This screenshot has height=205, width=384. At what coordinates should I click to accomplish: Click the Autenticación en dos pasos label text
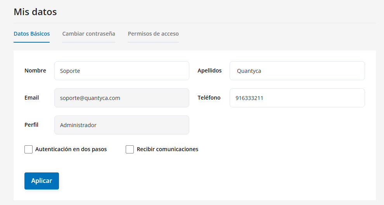click(x=71, y=149)
